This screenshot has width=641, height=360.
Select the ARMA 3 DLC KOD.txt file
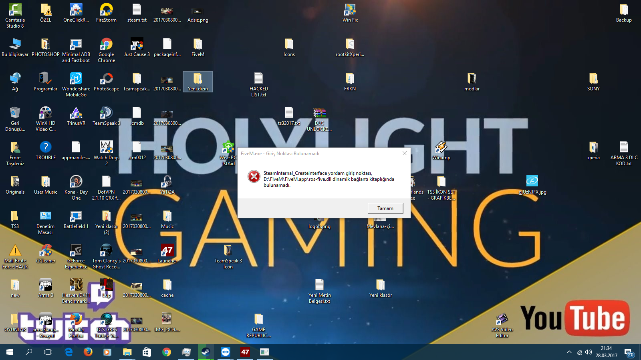coord(624,154)
